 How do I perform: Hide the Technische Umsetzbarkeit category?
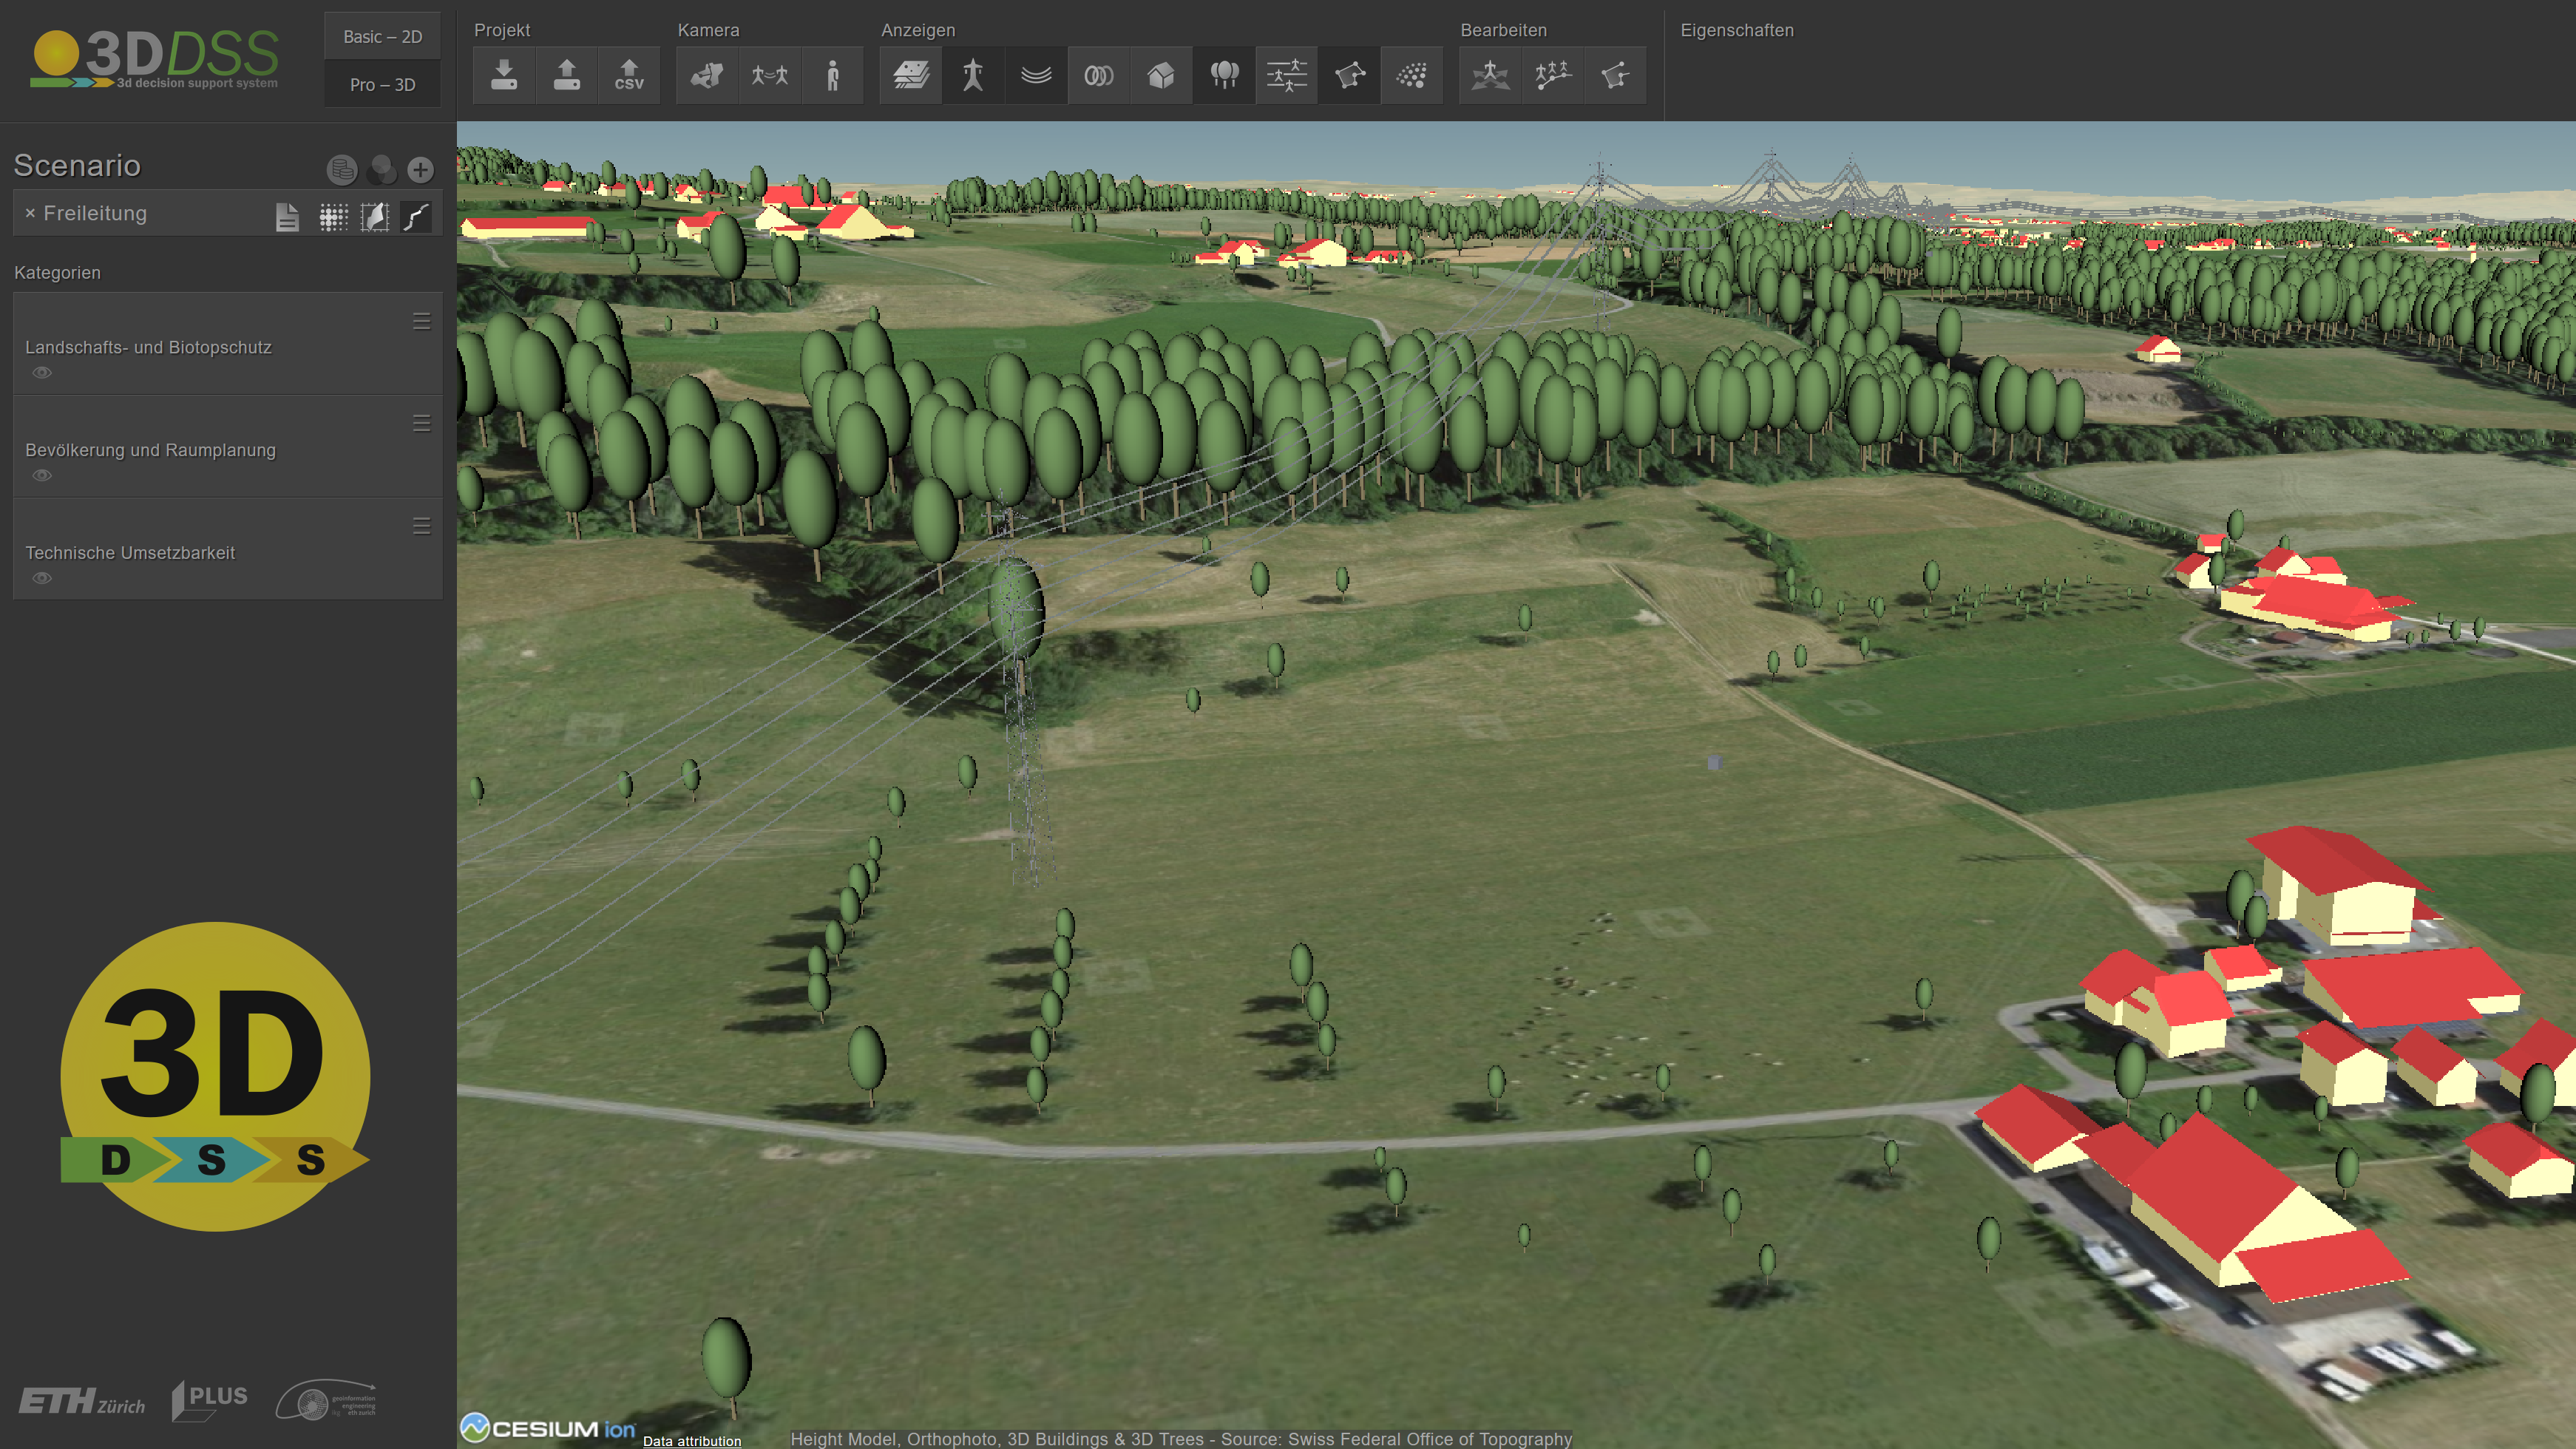tap(42, 579)
